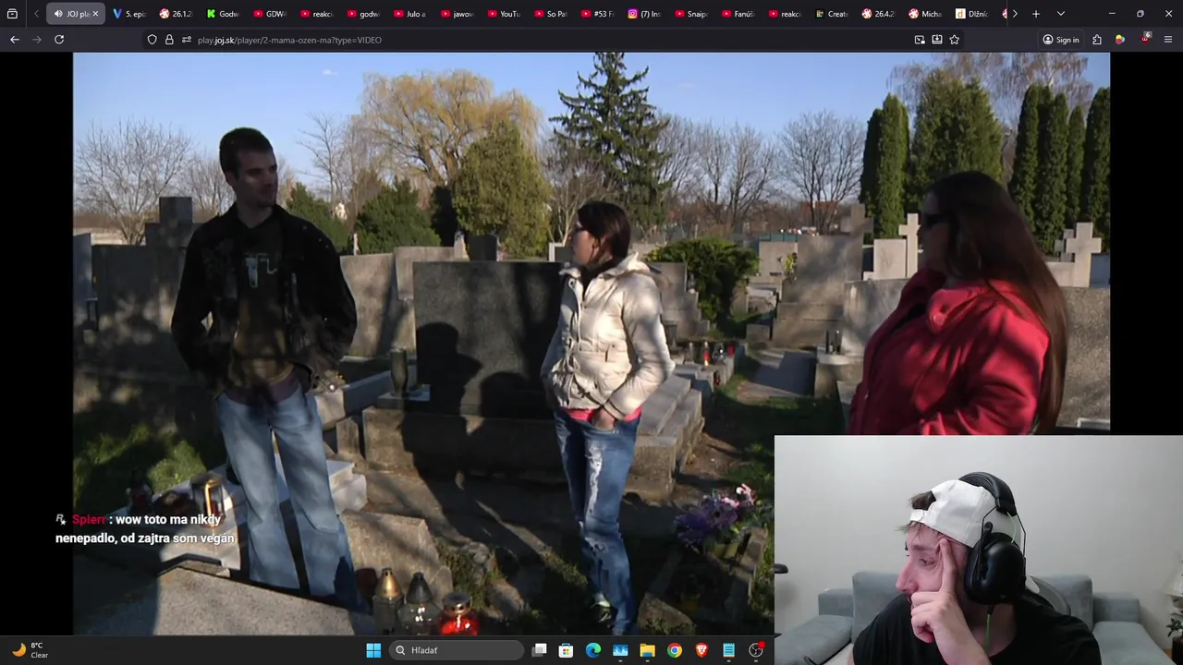Click the shield tracking protection icon
This screenshot has height=665, width=1183.
click(152, 40)
